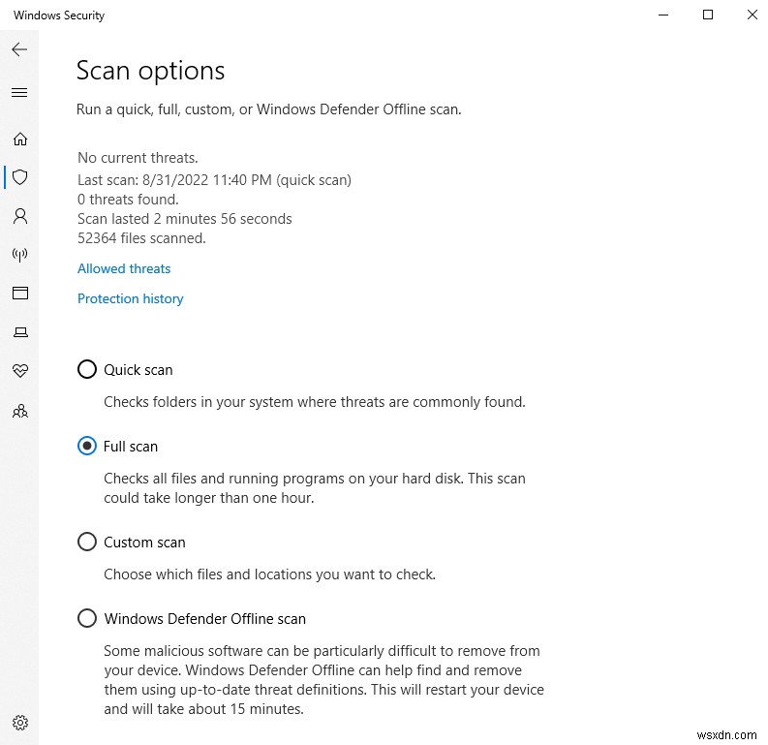768x745 pixels.
Task: Close the Windows Security window
Action: coord(753,15)
